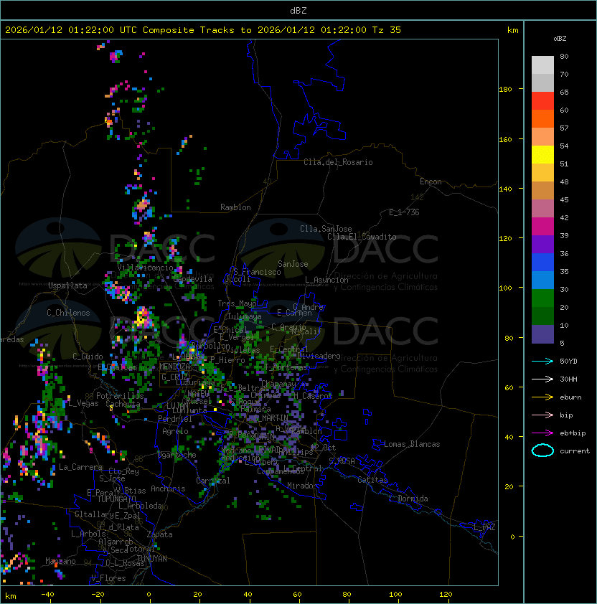This screenshot has width=597, height=604.
Task: Click the Lomas_Blancas location label
Action: (x=411, y=444)
